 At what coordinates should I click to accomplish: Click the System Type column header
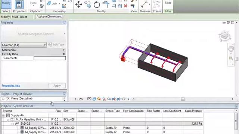click(x=112, y=111)
